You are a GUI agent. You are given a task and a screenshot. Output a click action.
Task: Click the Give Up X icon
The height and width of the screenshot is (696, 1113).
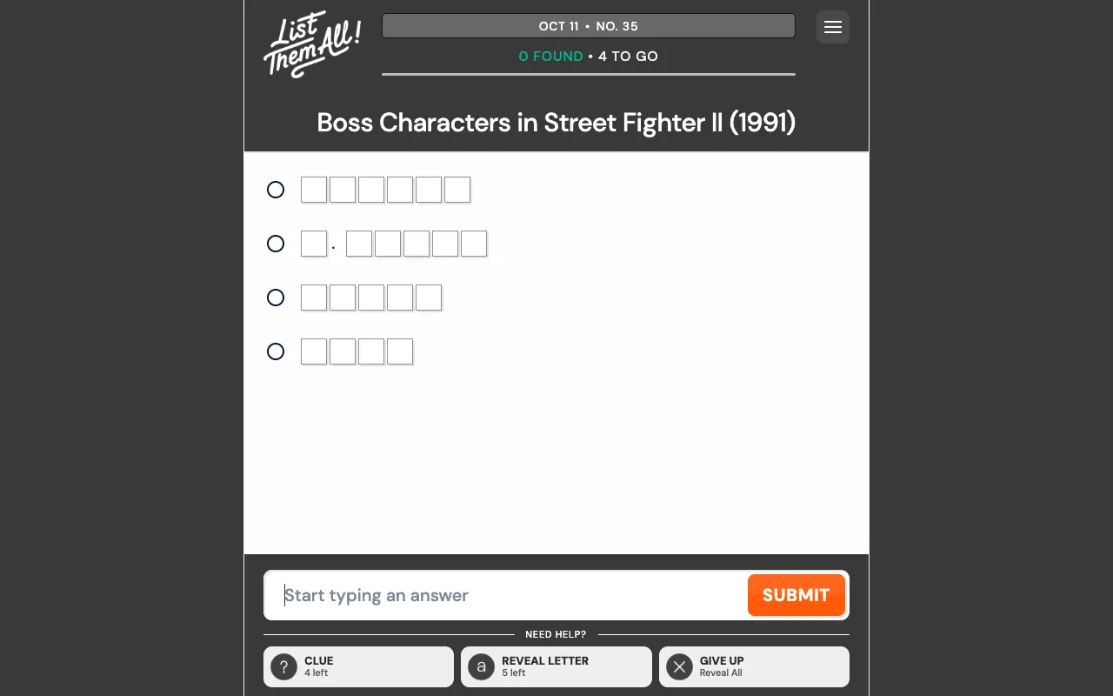point(679,667)
